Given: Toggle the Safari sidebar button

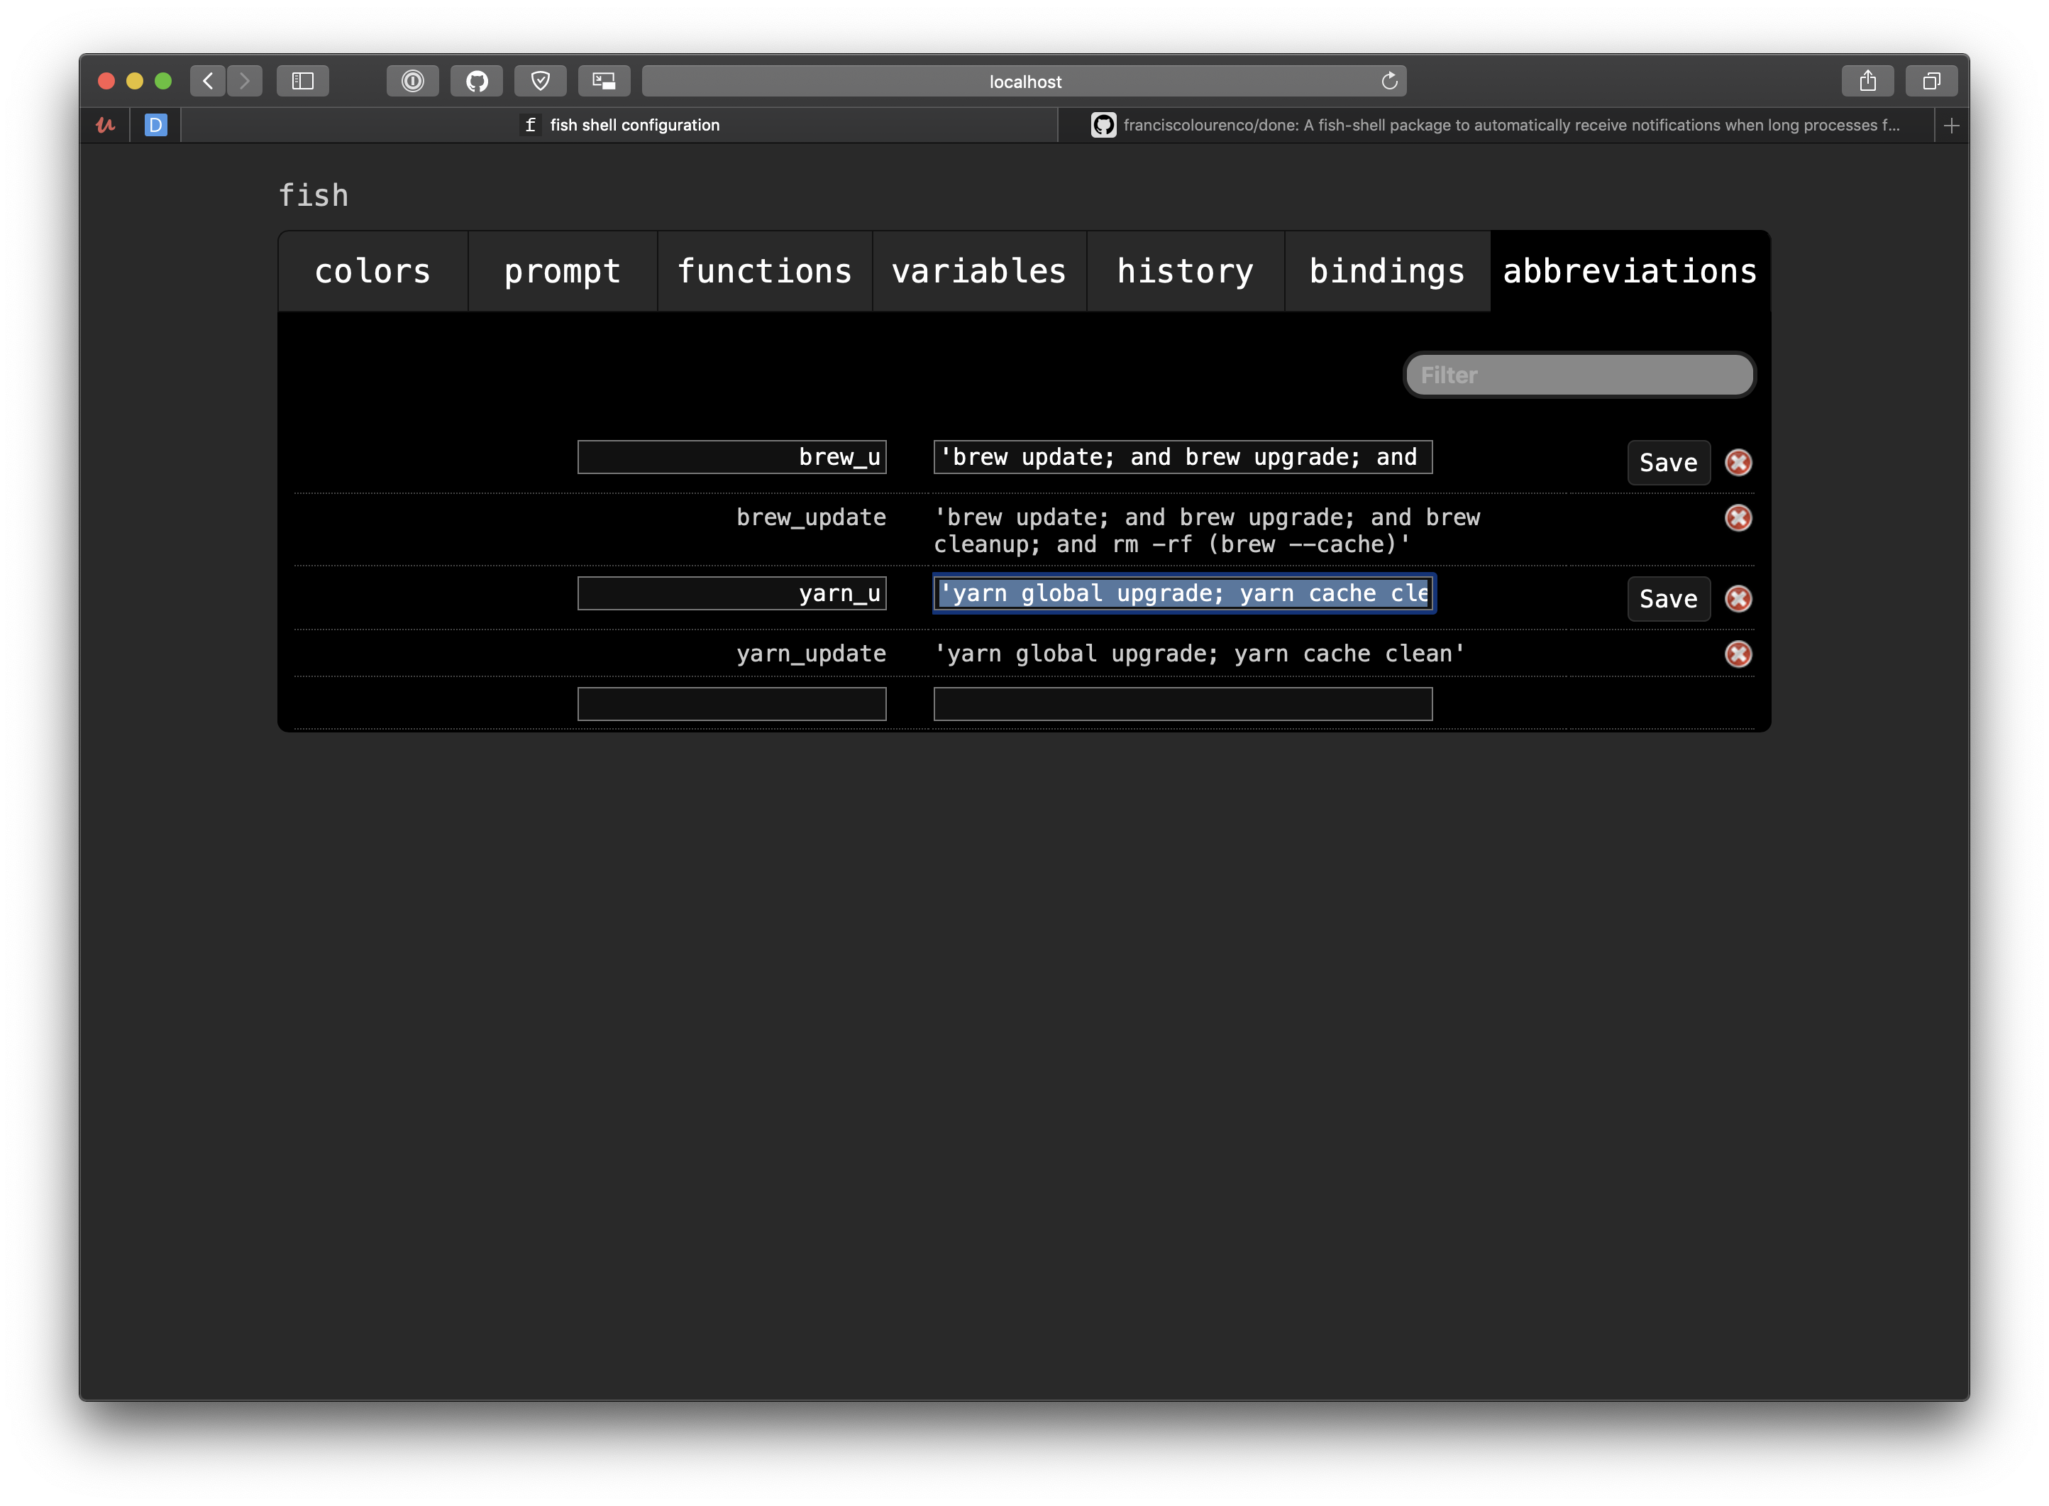Looking at the screenshot, I should click(x=302, y=81).
